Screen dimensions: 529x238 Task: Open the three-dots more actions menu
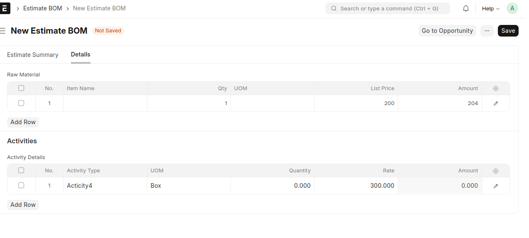coord(487,31)
